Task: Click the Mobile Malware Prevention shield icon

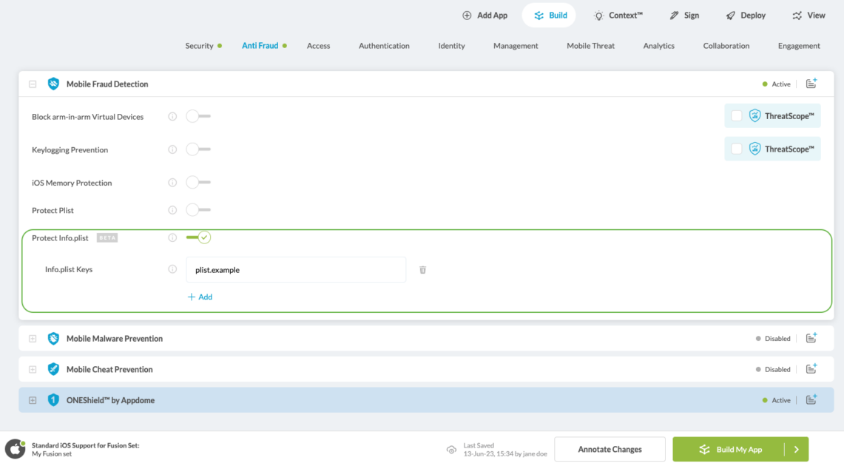Action: [53, 339]
